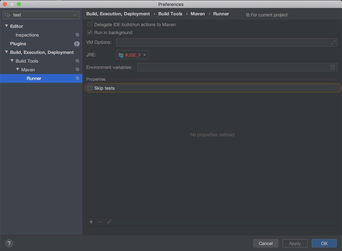
Task: Click the search magnifier history icon
Action: click(7, 15)
